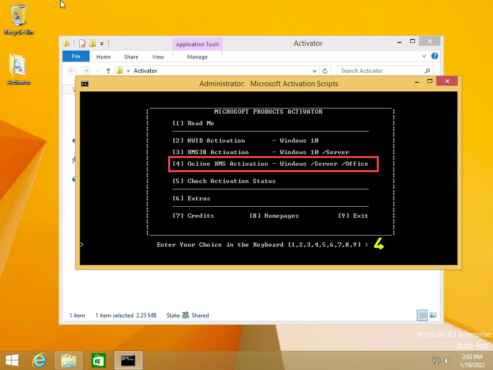Click the [6] Extras line
This screenshot has width=493, height=370.
(x=191, y=198)
